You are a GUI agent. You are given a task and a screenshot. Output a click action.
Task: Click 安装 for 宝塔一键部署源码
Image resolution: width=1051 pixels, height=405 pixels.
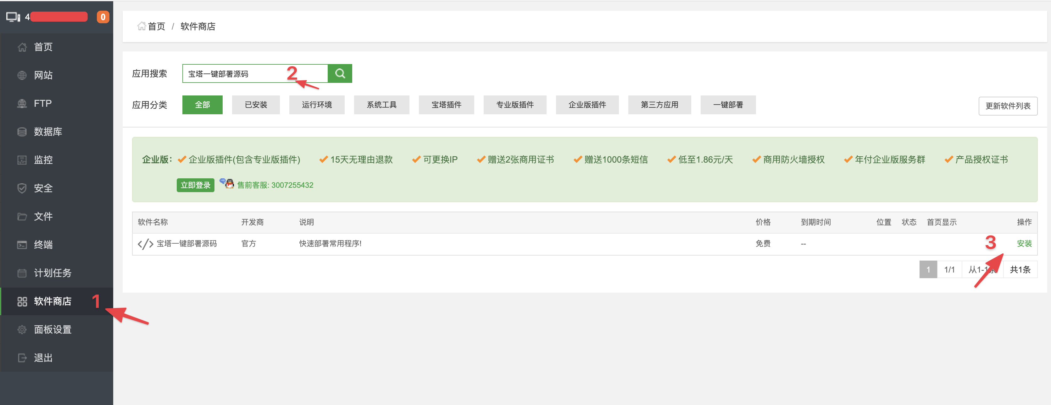pos(1024,244)
